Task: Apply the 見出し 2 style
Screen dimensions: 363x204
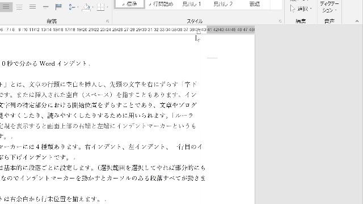Action: tap(223, 4)
